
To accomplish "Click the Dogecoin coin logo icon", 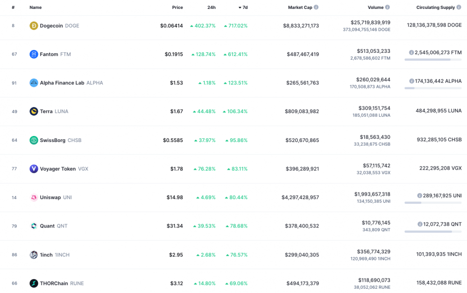I will click(x=34, y=26).
